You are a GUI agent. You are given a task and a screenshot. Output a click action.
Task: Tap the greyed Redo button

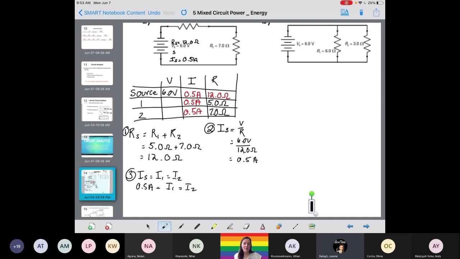click(169, 13)
